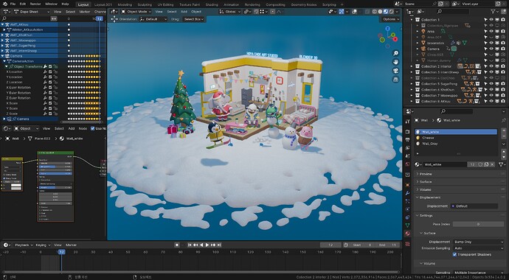Click the viewport zoom magnifier icon

click(395, 53)
